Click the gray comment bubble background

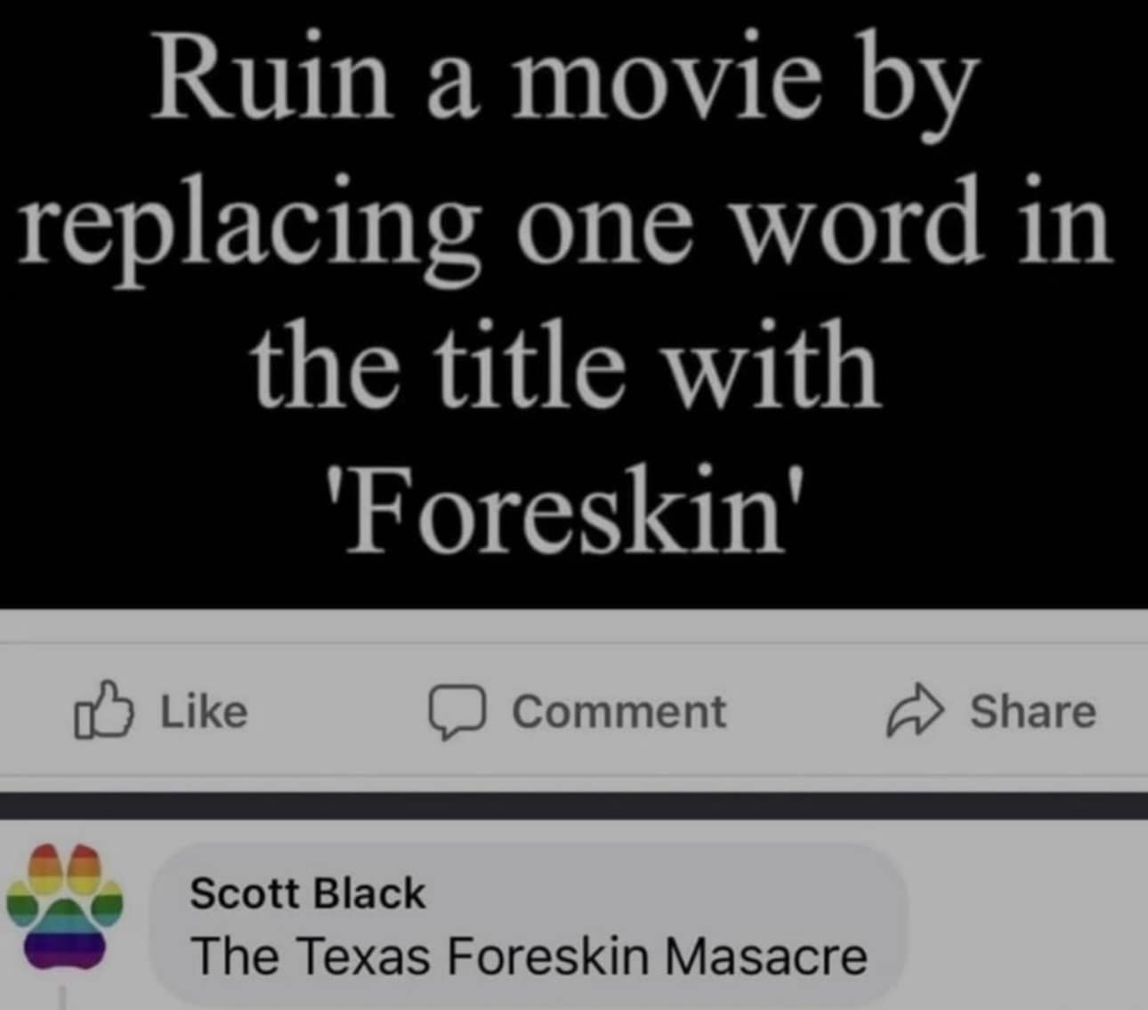[529, 925]
